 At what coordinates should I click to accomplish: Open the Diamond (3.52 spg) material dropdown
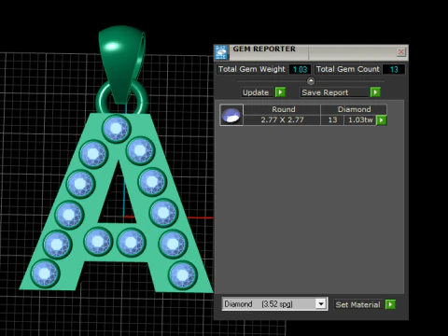[321, 303]
